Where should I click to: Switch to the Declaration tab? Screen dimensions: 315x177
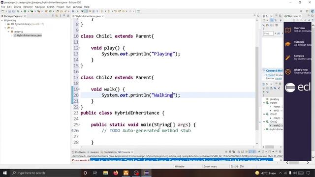pos(108,152)
